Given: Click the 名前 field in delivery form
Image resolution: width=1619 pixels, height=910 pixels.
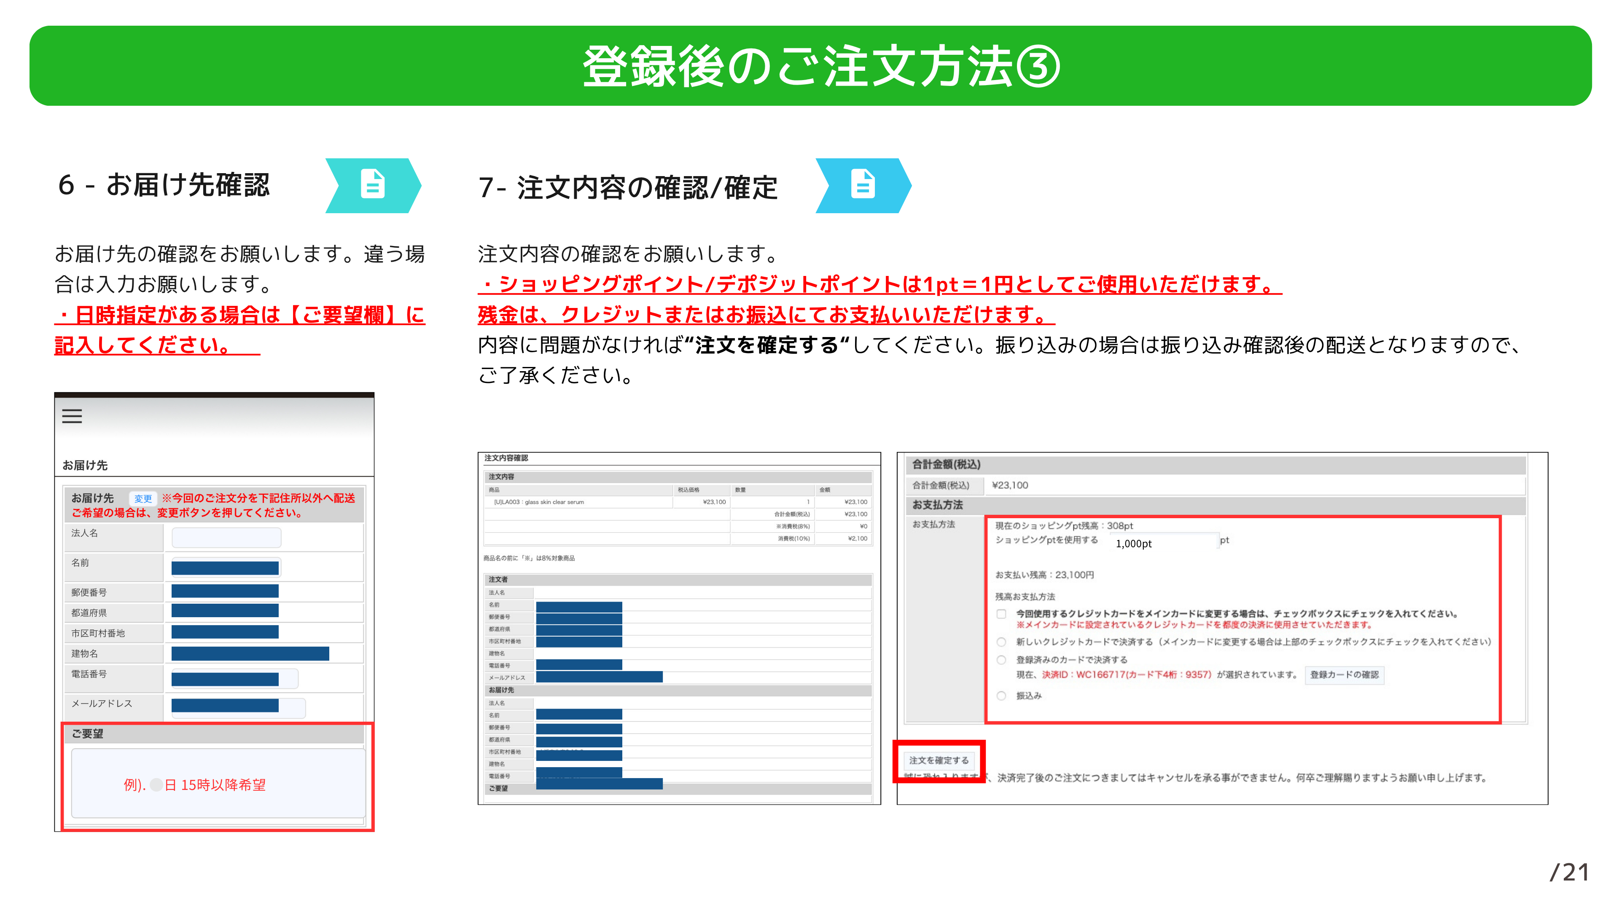Looking at the screenshot, I should click(x=226, y=568).
